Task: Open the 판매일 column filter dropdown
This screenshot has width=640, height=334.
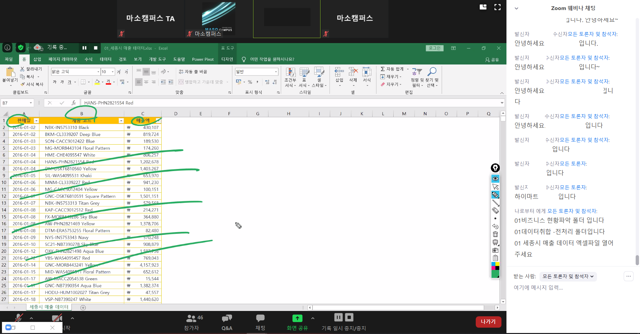Action: (x=37, y=121)
